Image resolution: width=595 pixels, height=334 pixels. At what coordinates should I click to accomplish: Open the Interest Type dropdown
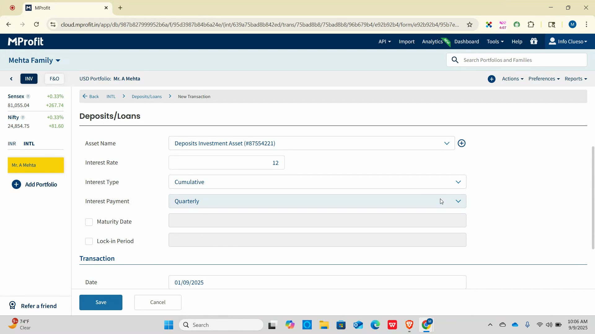tap(317, 182)
